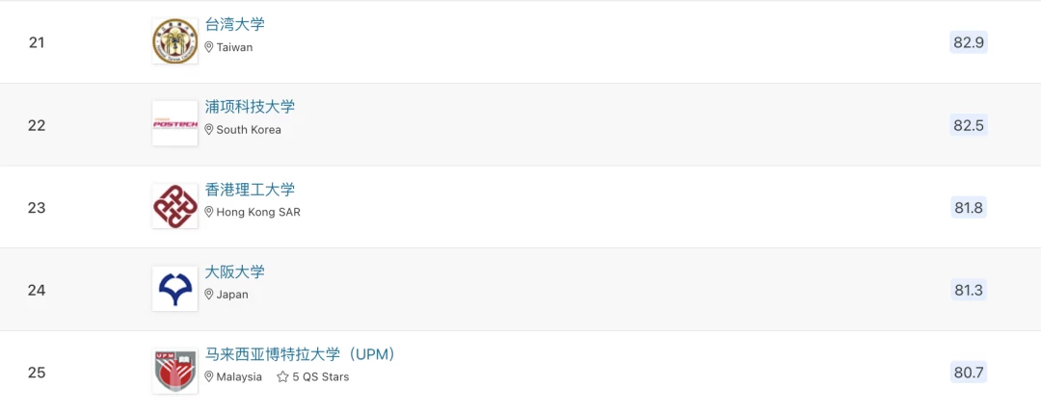Open the 浦项科技大学 university link
Screen dimensions: 1041x413
point(250,107)
